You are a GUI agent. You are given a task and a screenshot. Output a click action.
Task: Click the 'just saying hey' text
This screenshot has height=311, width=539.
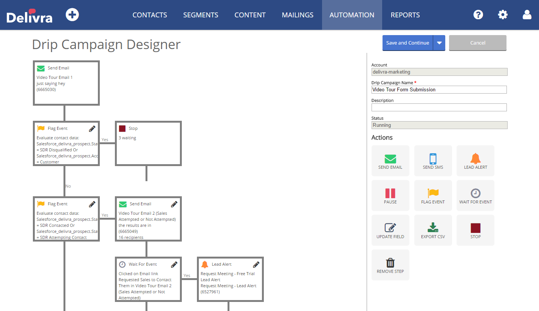point(51,83)
